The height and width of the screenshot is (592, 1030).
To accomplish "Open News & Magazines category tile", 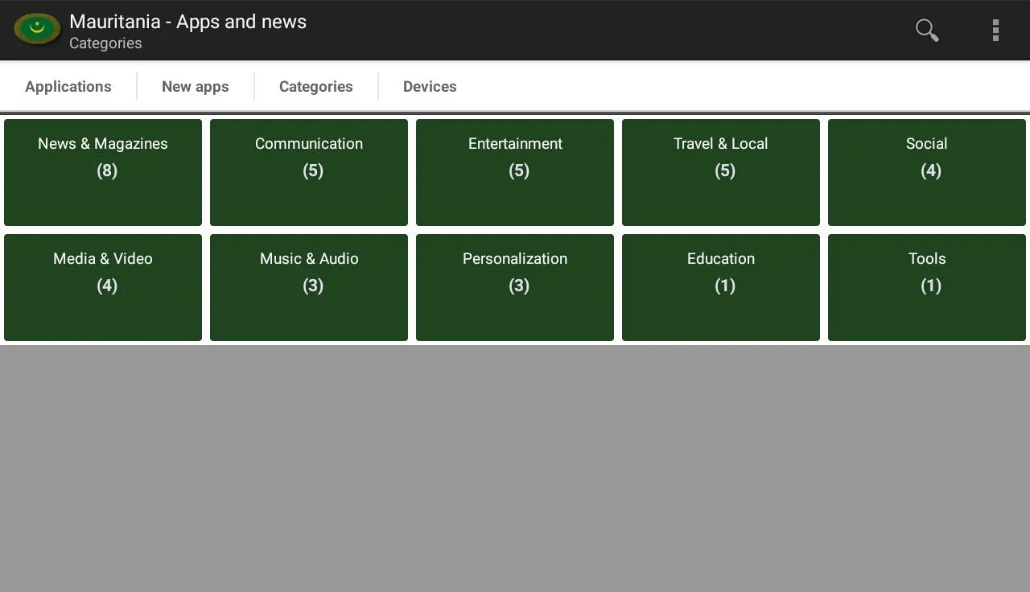I will (x=103, y=172).
